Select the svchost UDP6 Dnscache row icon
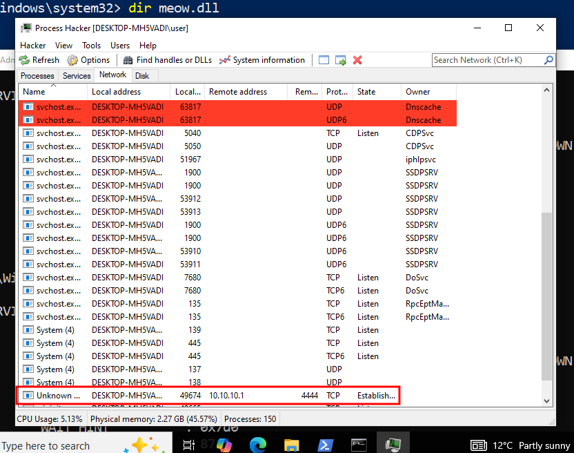Screen dimensions: 574x453 click(28, 120)
